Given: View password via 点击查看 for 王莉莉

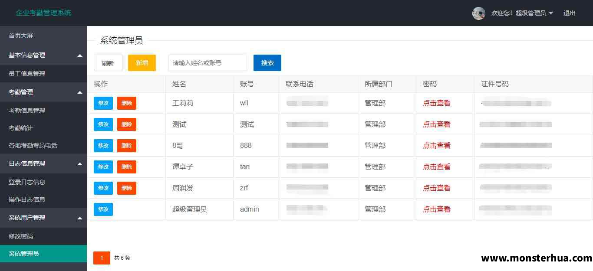Looking at the screenshot, I should click(x=437, y=103).
